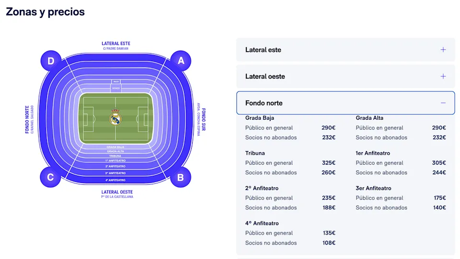The image size is (460, 259).
Task: Click the Tribuna band on stadium map
Action: pos(115,156)
